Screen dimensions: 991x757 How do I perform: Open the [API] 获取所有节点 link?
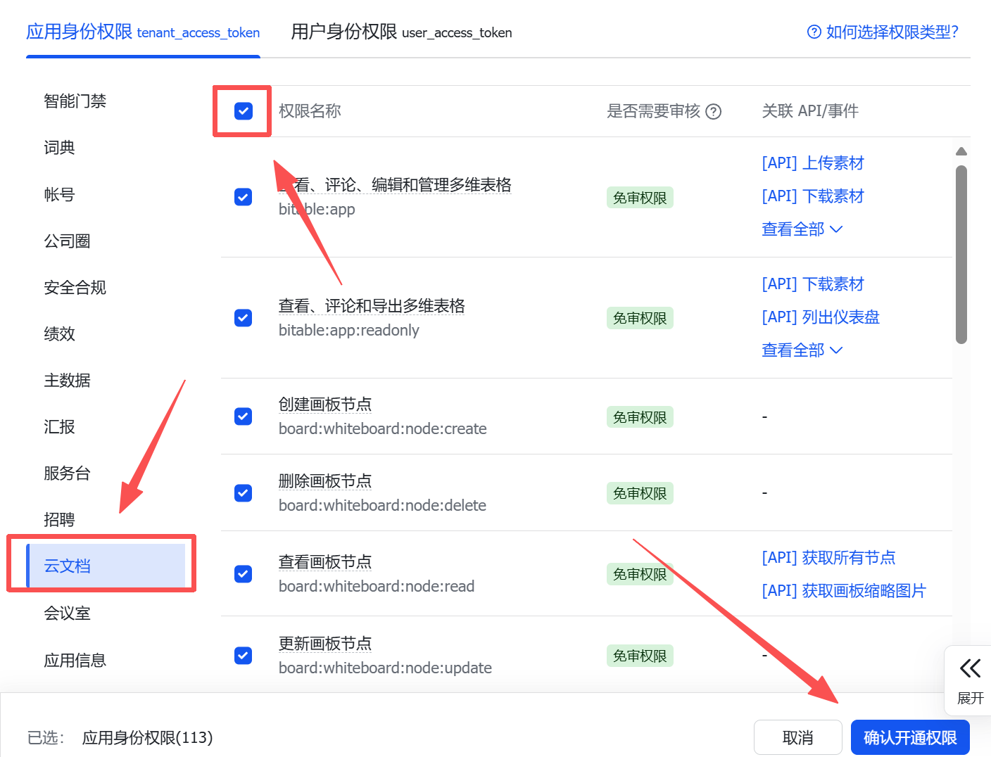(828, 558)
